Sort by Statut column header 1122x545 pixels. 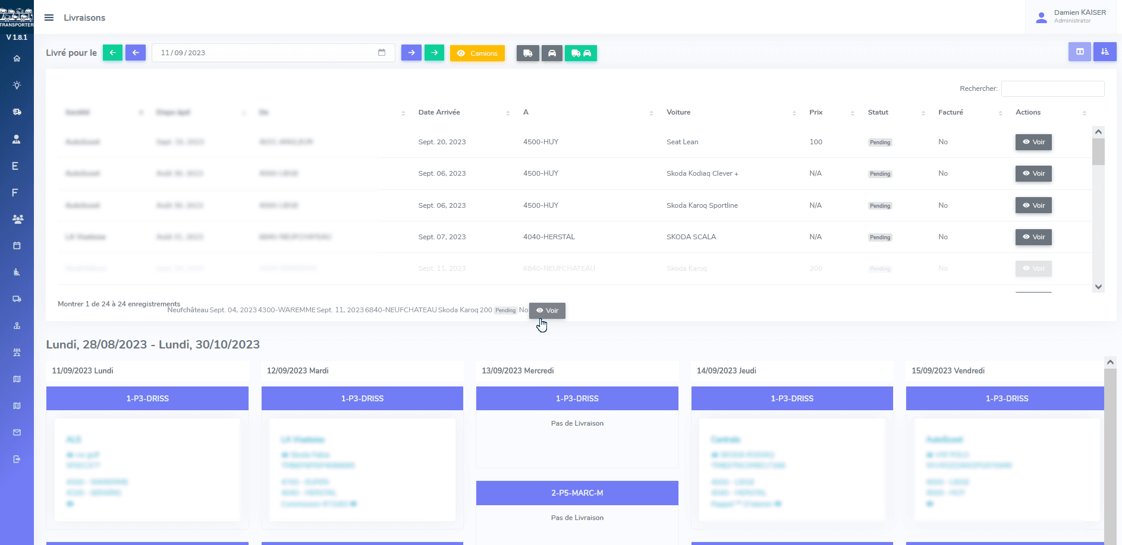(x=878, y=112)
